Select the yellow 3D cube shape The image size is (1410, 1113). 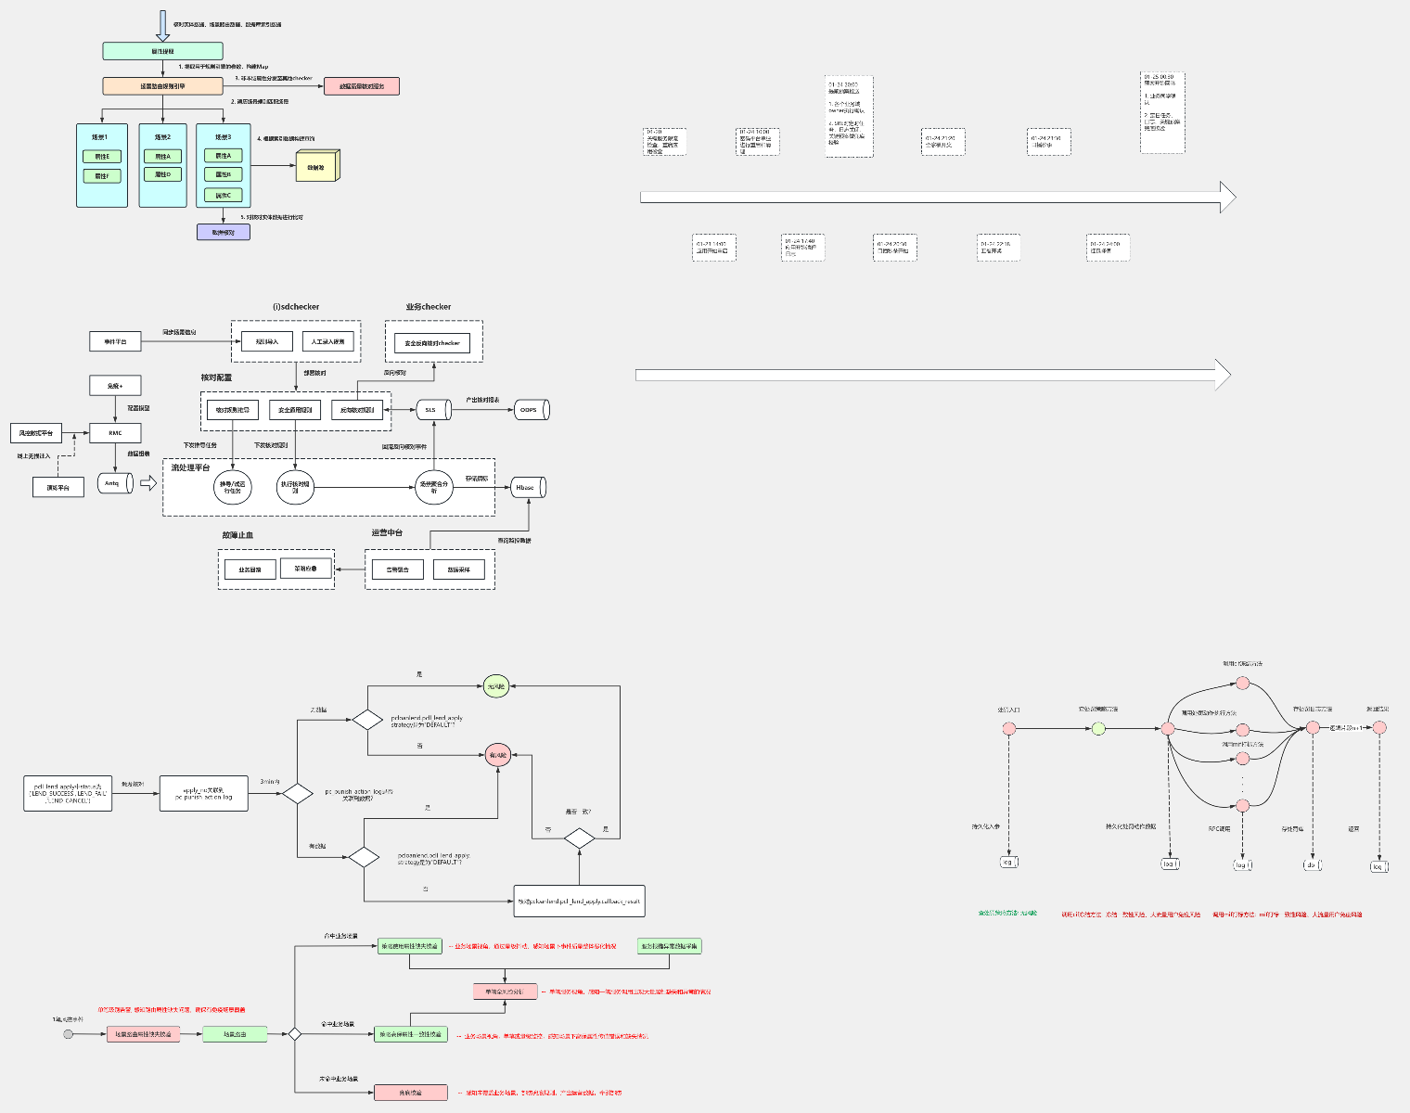point(317,167)
